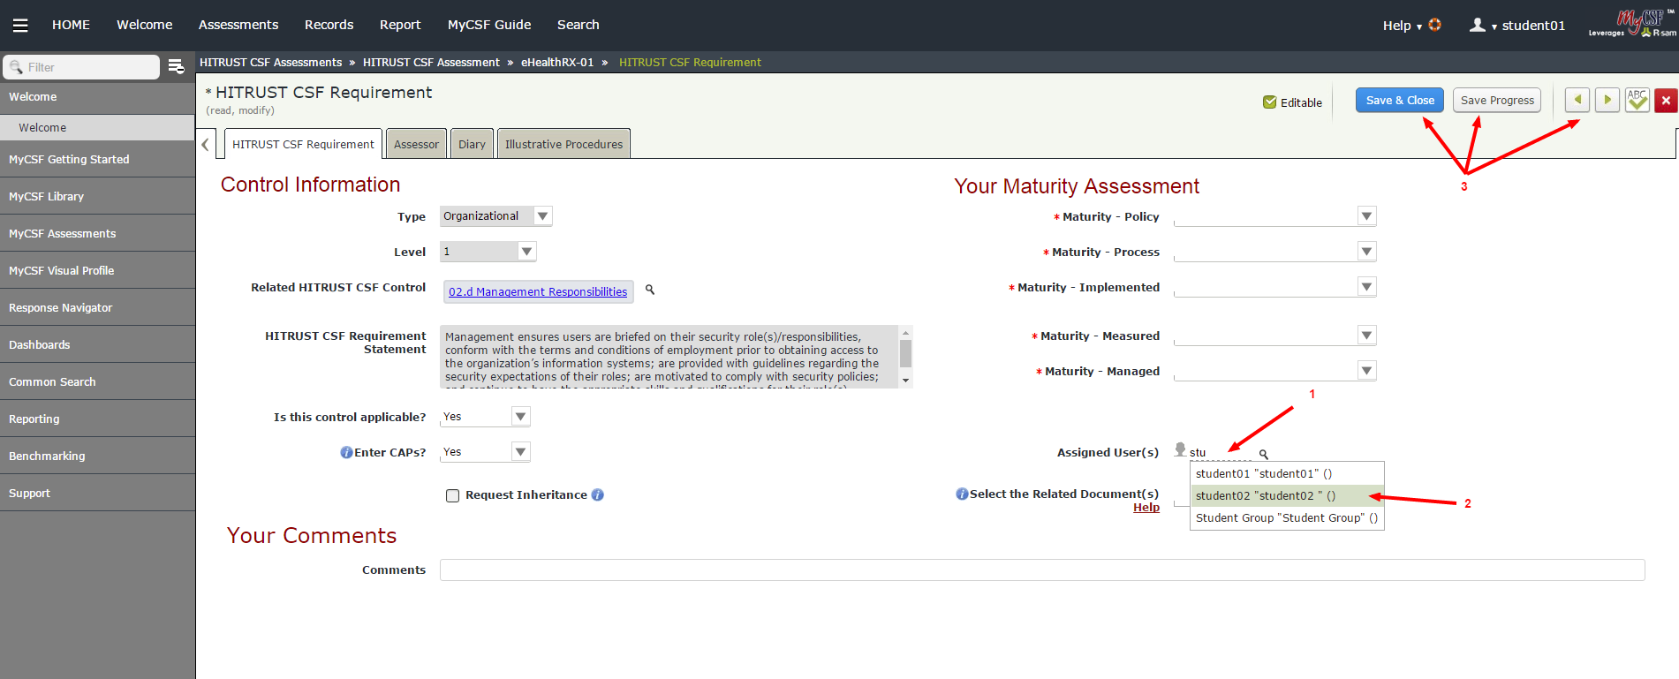Screen dimensions: 1679x679
Task: Select student01 from the suggestion list
Action: (x=1287, y=474)
